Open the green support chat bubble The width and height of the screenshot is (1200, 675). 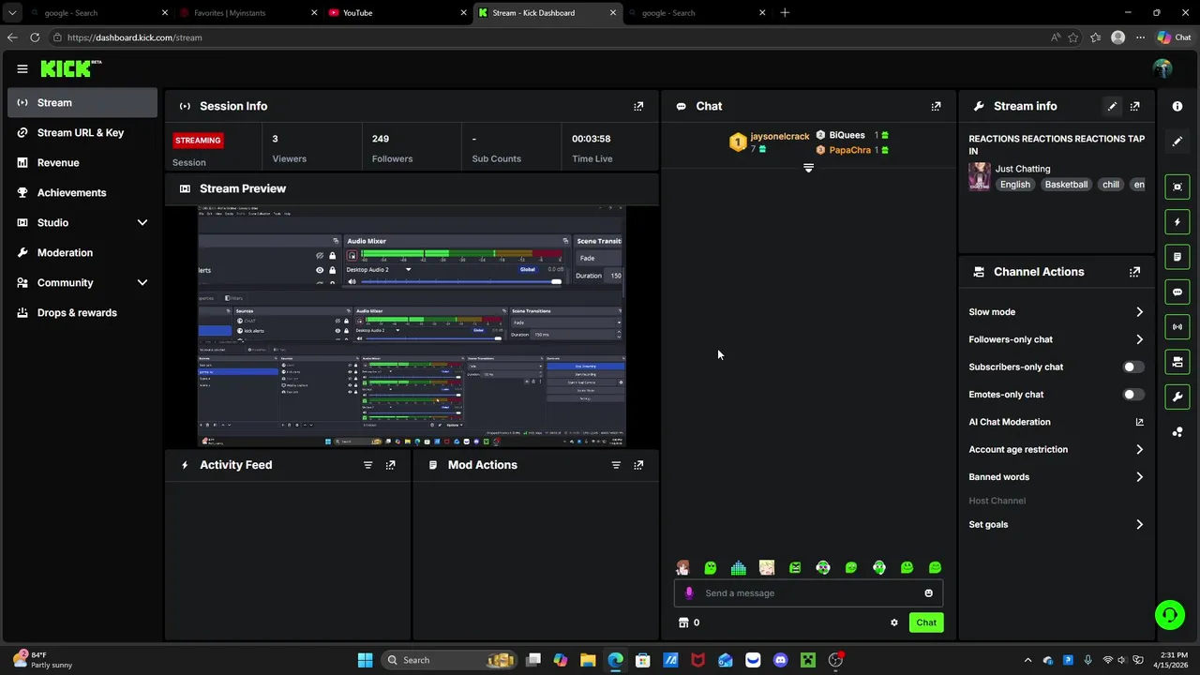click(1169, 615)
